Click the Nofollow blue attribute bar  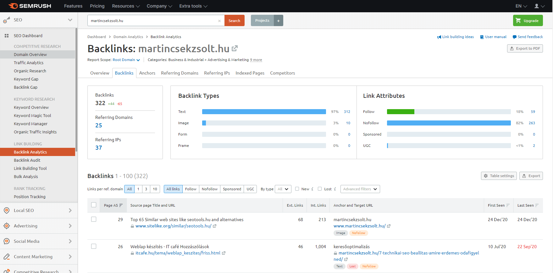click(449, 123)
